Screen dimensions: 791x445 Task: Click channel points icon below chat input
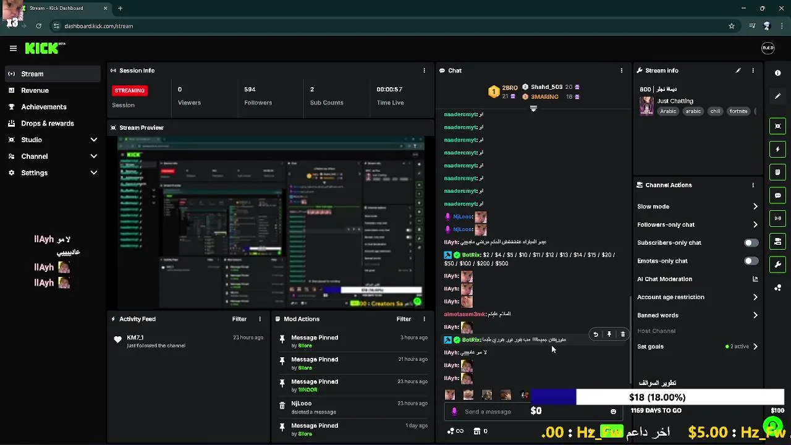(451, 431)
